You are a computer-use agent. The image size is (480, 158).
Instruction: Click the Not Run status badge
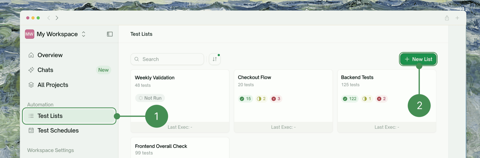pos(150,98)
